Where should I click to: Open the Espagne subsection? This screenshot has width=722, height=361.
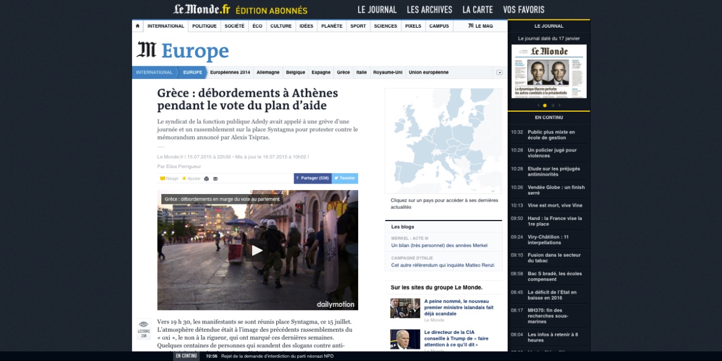click(x=321, y=73)
